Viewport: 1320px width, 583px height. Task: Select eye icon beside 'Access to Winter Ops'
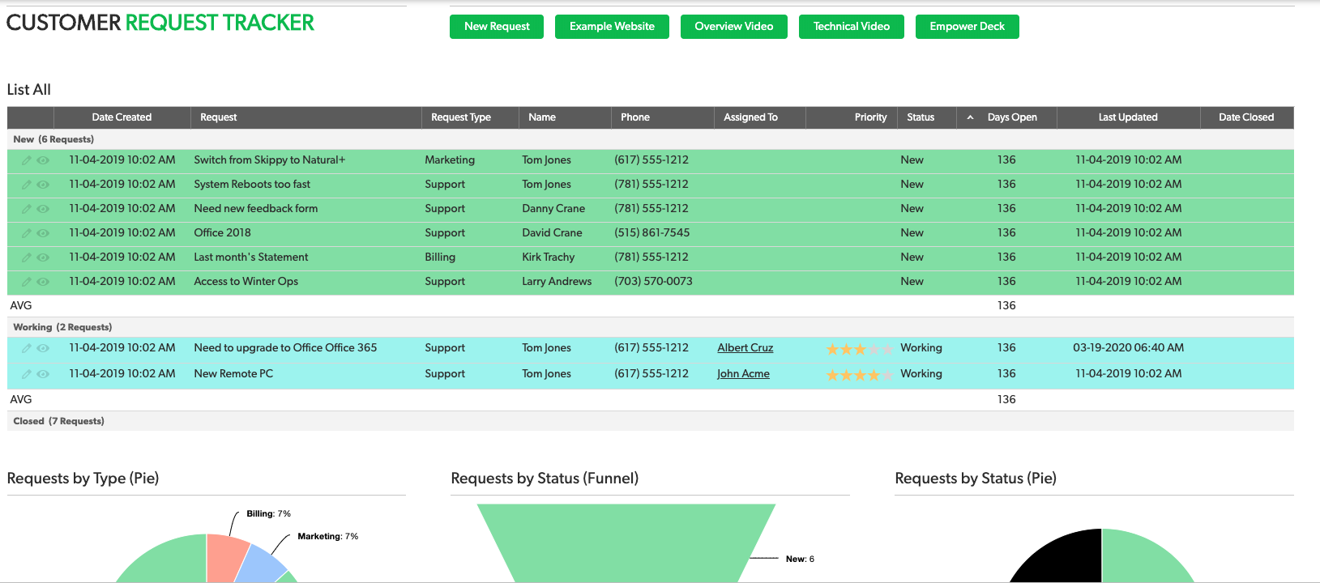[x=43, y=282]
